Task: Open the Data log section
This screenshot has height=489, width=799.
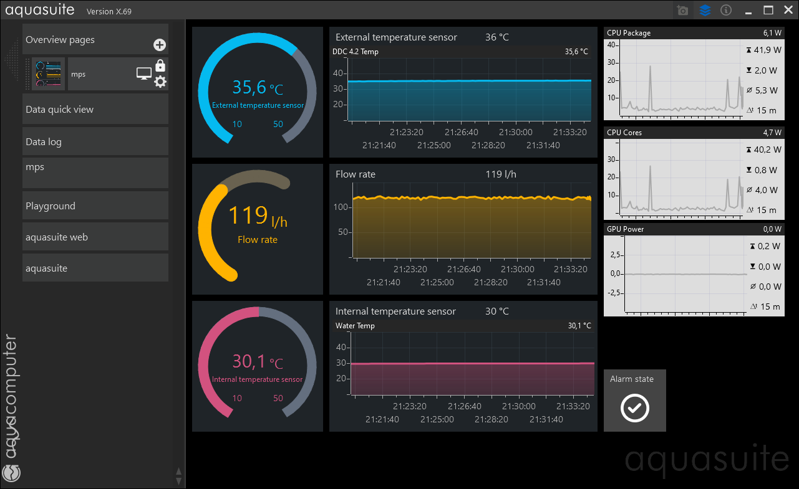Action: click(x=95, y=141)
